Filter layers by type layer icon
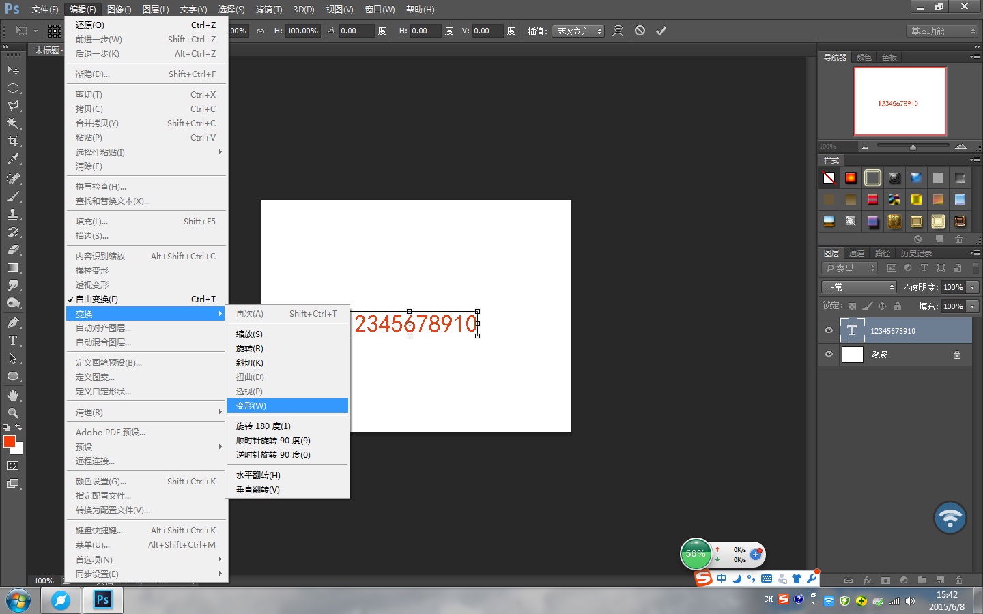Image resolution: width=983 pixels, height=614 pixels. click(x=924, y=268)
